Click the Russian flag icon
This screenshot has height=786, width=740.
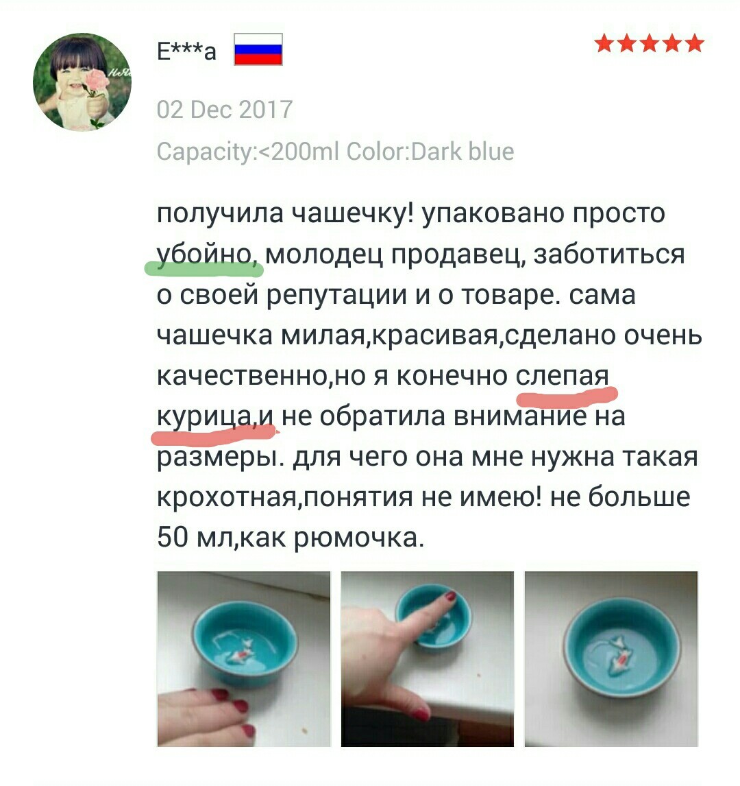point(258,49)
